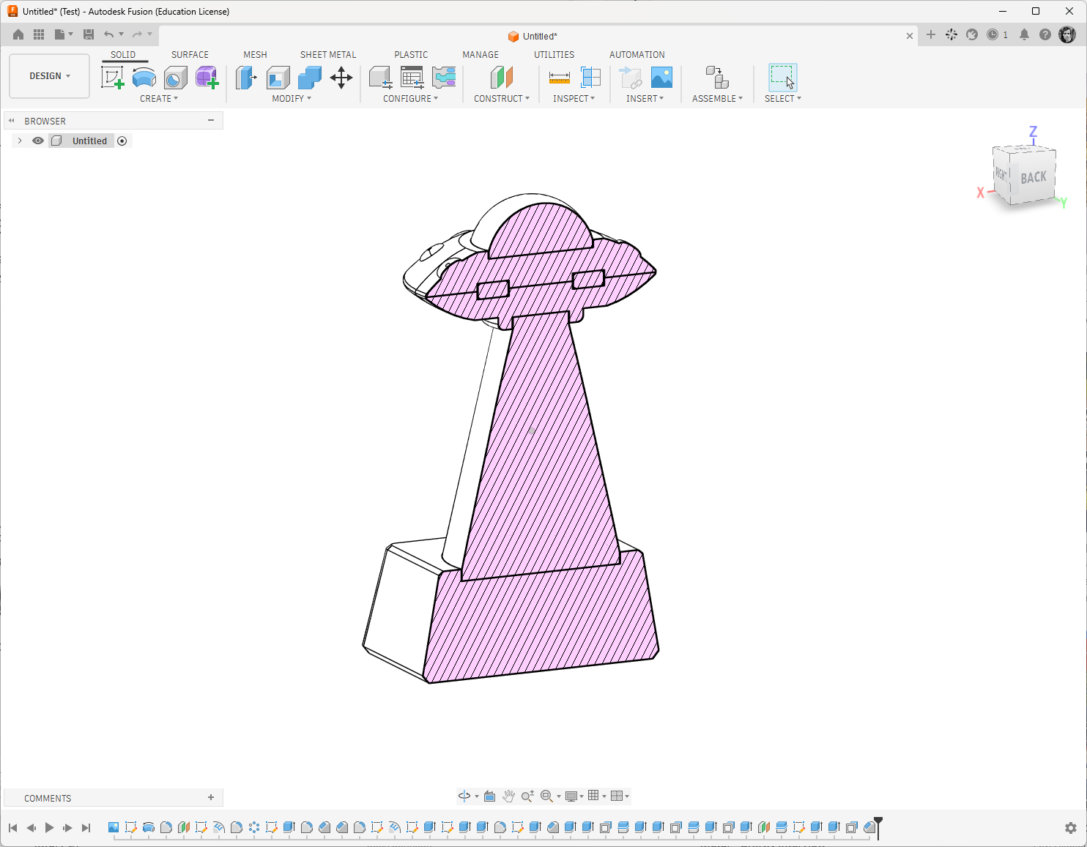Jump to the timeline beginning
1087x847 pixels.
(x=13, y=828)
